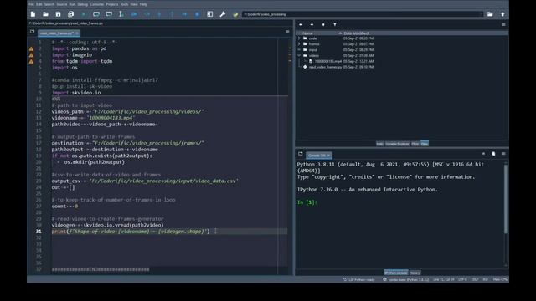The width and height of the screenshot is (536, 301).
Task: Open the Tools menu
Action: tap(125, 4)
